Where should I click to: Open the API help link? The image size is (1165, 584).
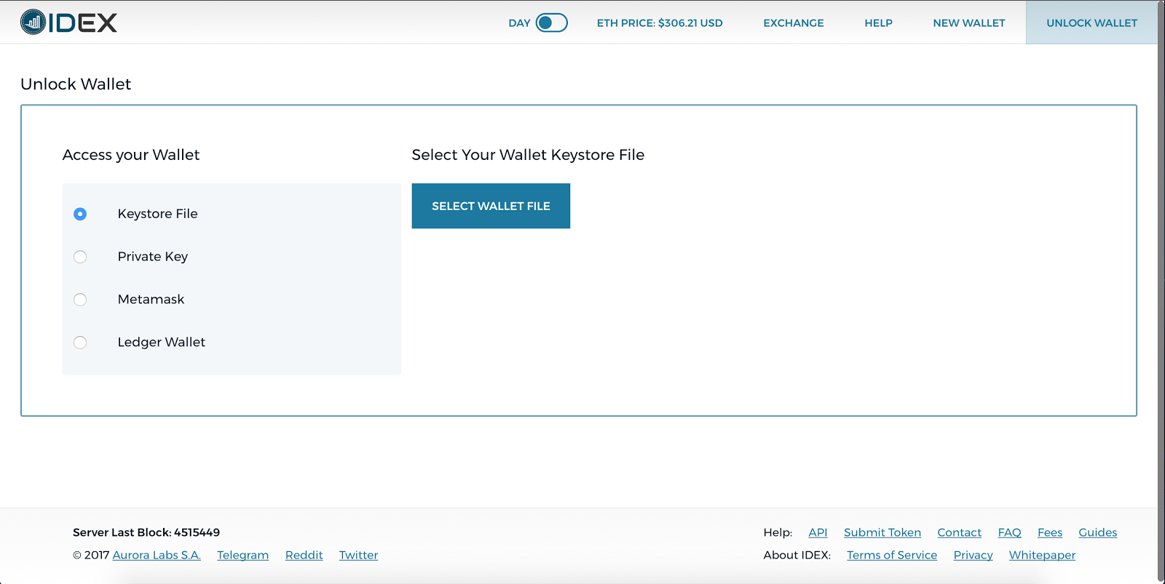tap(818, 532)
